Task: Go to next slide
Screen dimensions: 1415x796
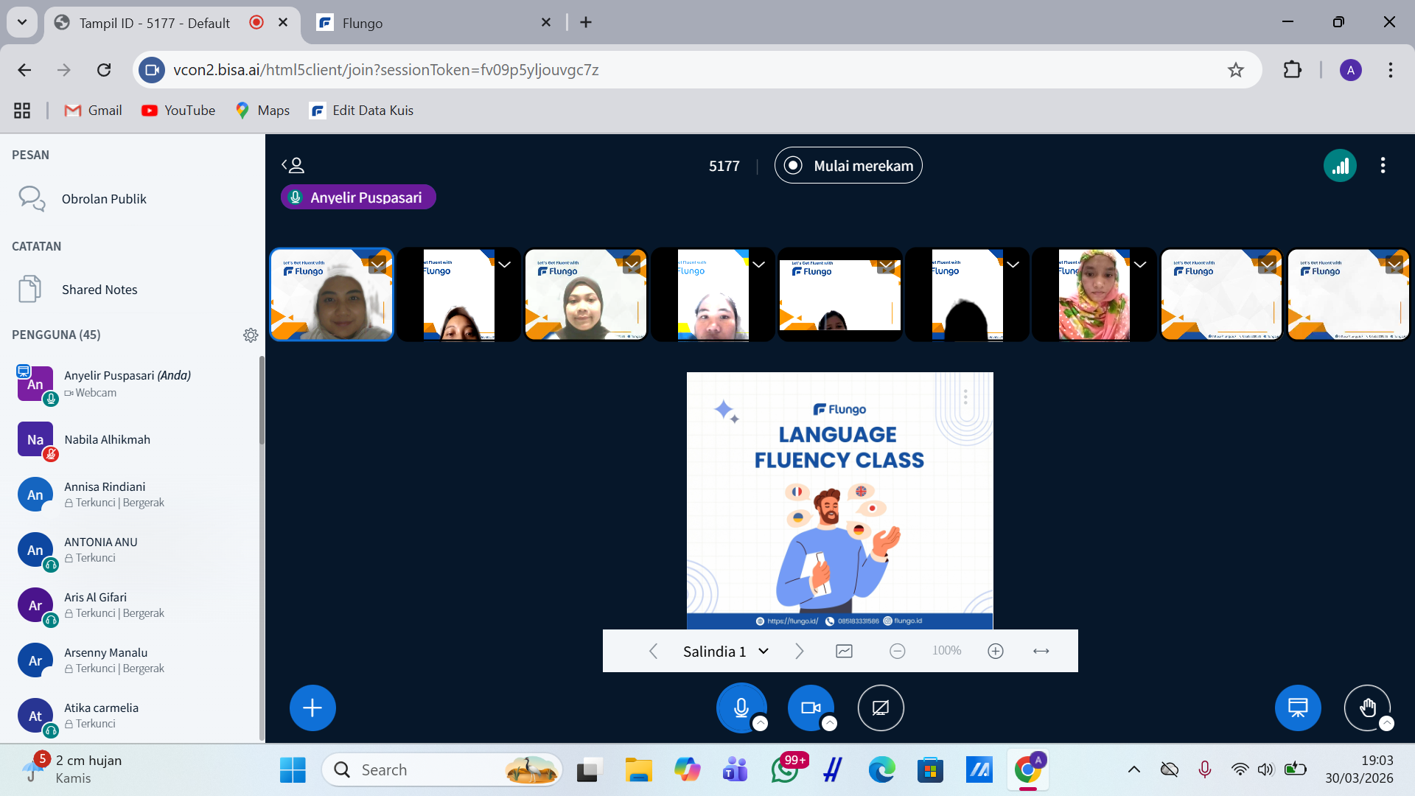Action: pyautogui.click(x=800, y=652)
